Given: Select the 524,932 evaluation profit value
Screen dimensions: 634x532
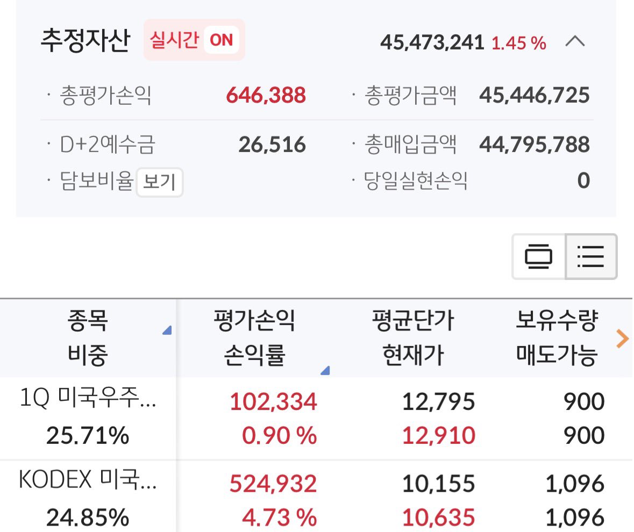Looking at the screenshot, I should (273, 483).
